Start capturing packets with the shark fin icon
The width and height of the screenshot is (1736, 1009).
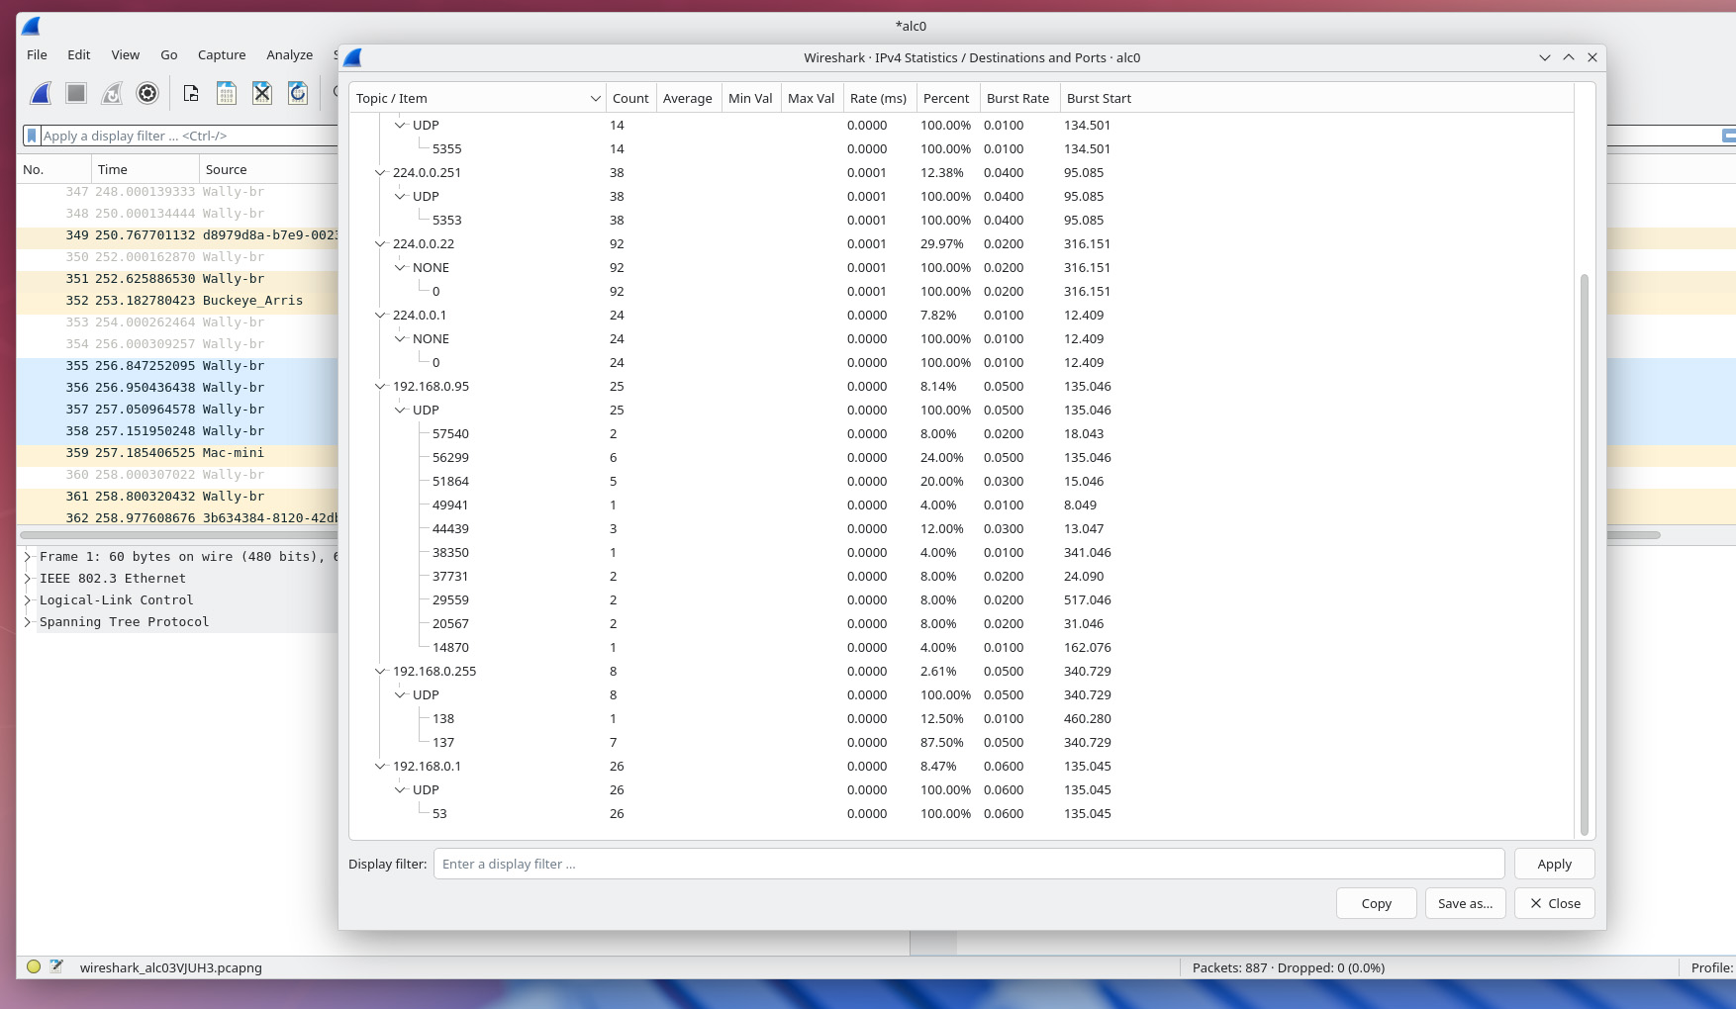[x=41, y=93]
